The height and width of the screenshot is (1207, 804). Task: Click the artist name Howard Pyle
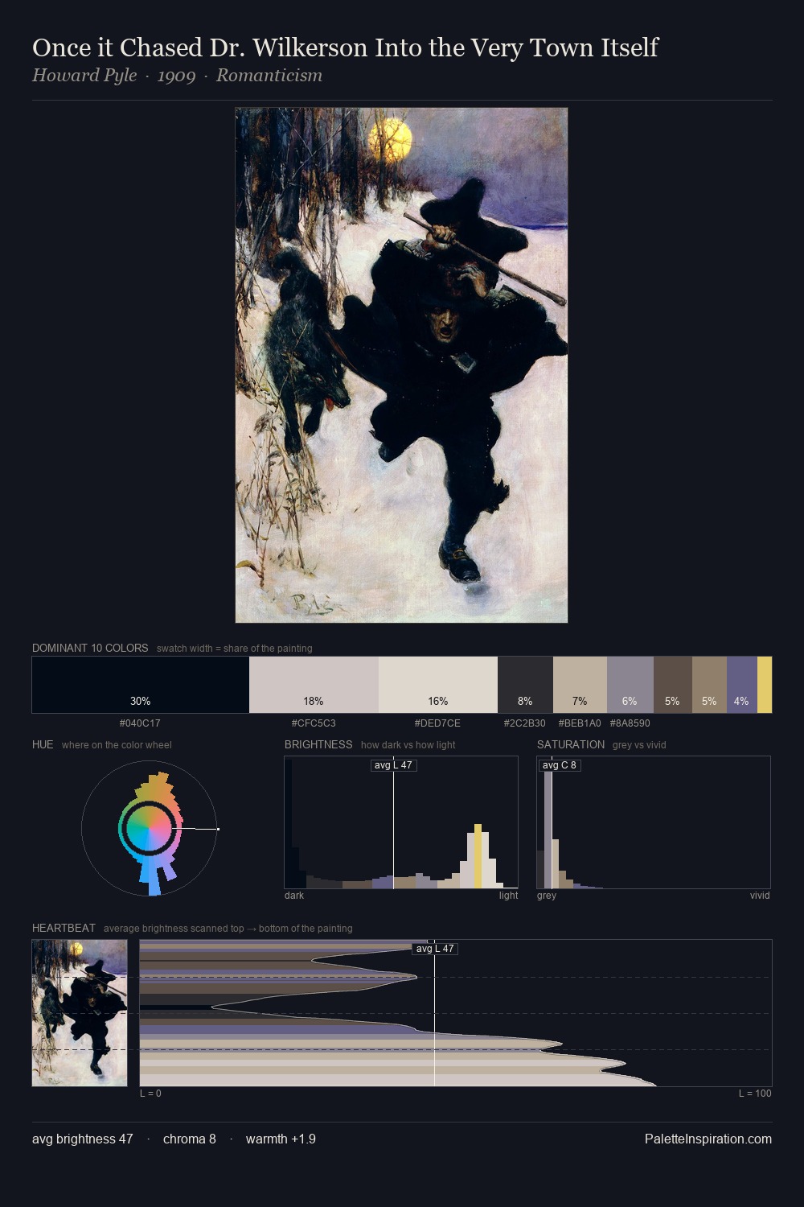84,76
